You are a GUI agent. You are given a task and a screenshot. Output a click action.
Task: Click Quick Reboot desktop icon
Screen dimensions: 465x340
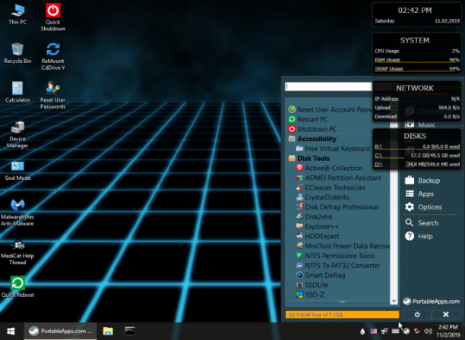tap(17, 287)
